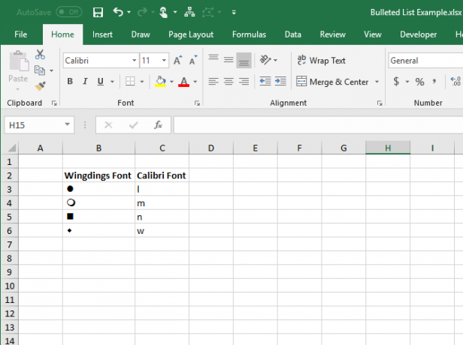Viewport: 463px width, 345px height.
Task: Open Clipboard pane dialog launcher
Action: (x=54, y=103)
